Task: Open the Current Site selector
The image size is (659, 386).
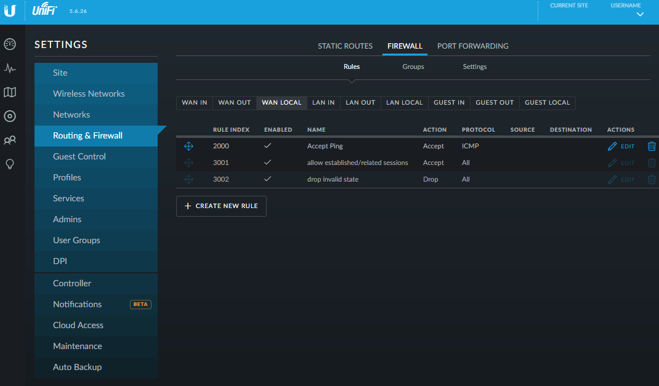Action: (x=568, y=6)
